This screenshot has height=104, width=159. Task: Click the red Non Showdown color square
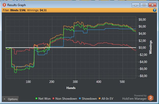(x=53, y=98)
